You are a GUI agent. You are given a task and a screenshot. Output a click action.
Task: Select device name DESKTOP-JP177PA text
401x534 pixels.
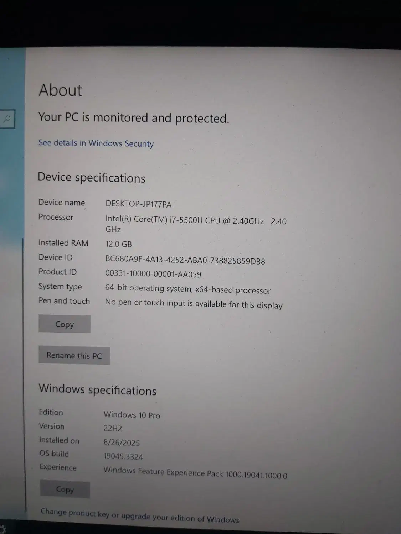click(x=138, y=204)
